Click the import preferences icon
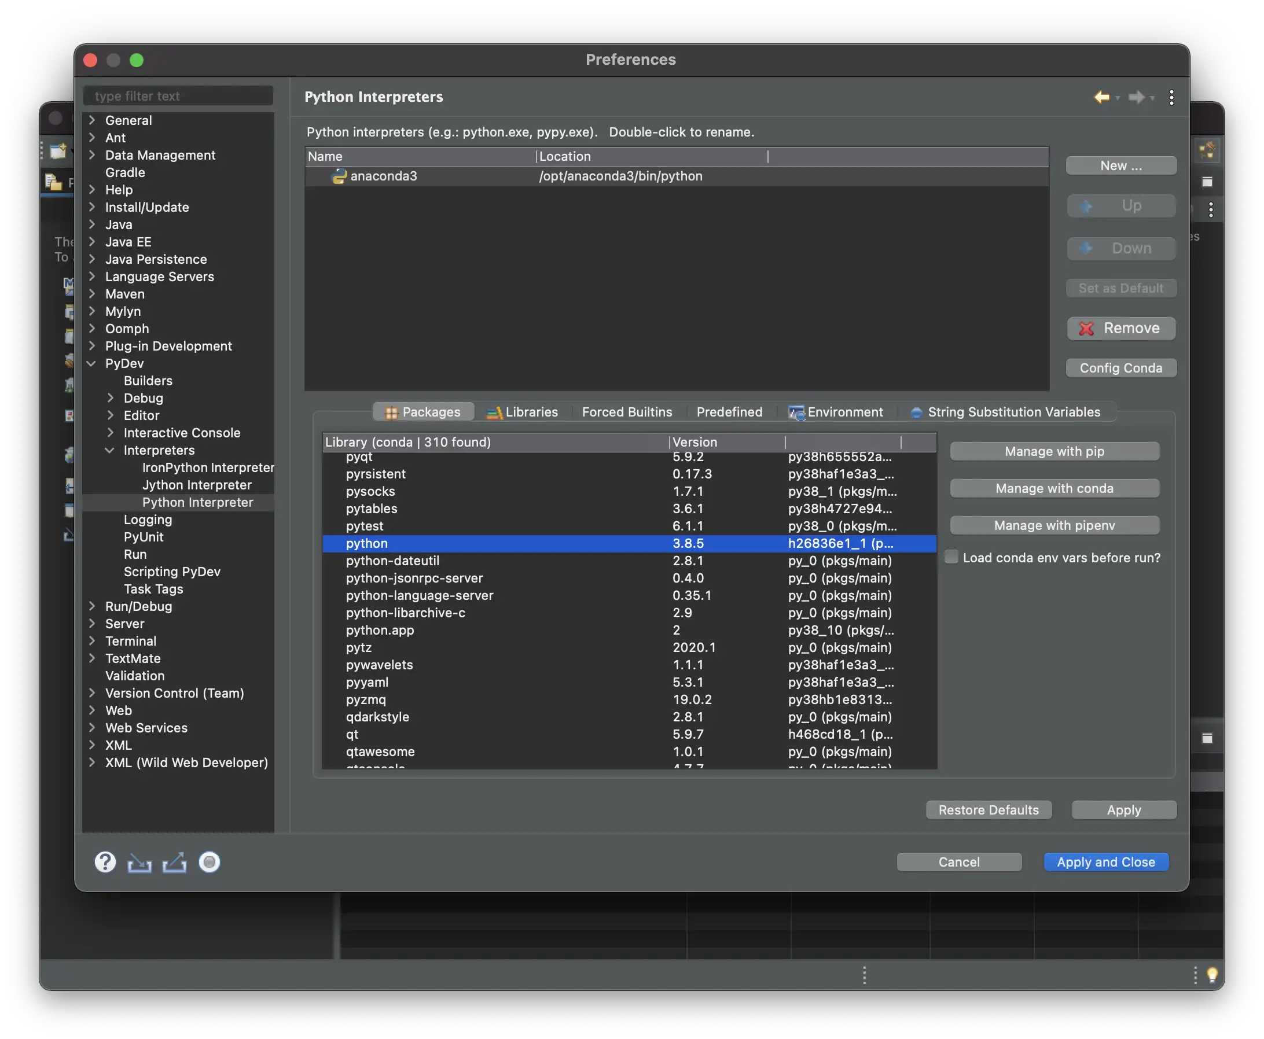Viewport: 1264px width, 1039px height. [x=139, y=863]
